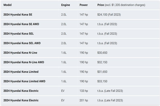Click the $32,150 price value
Screen dimensions: 160x106
point(102,62)
